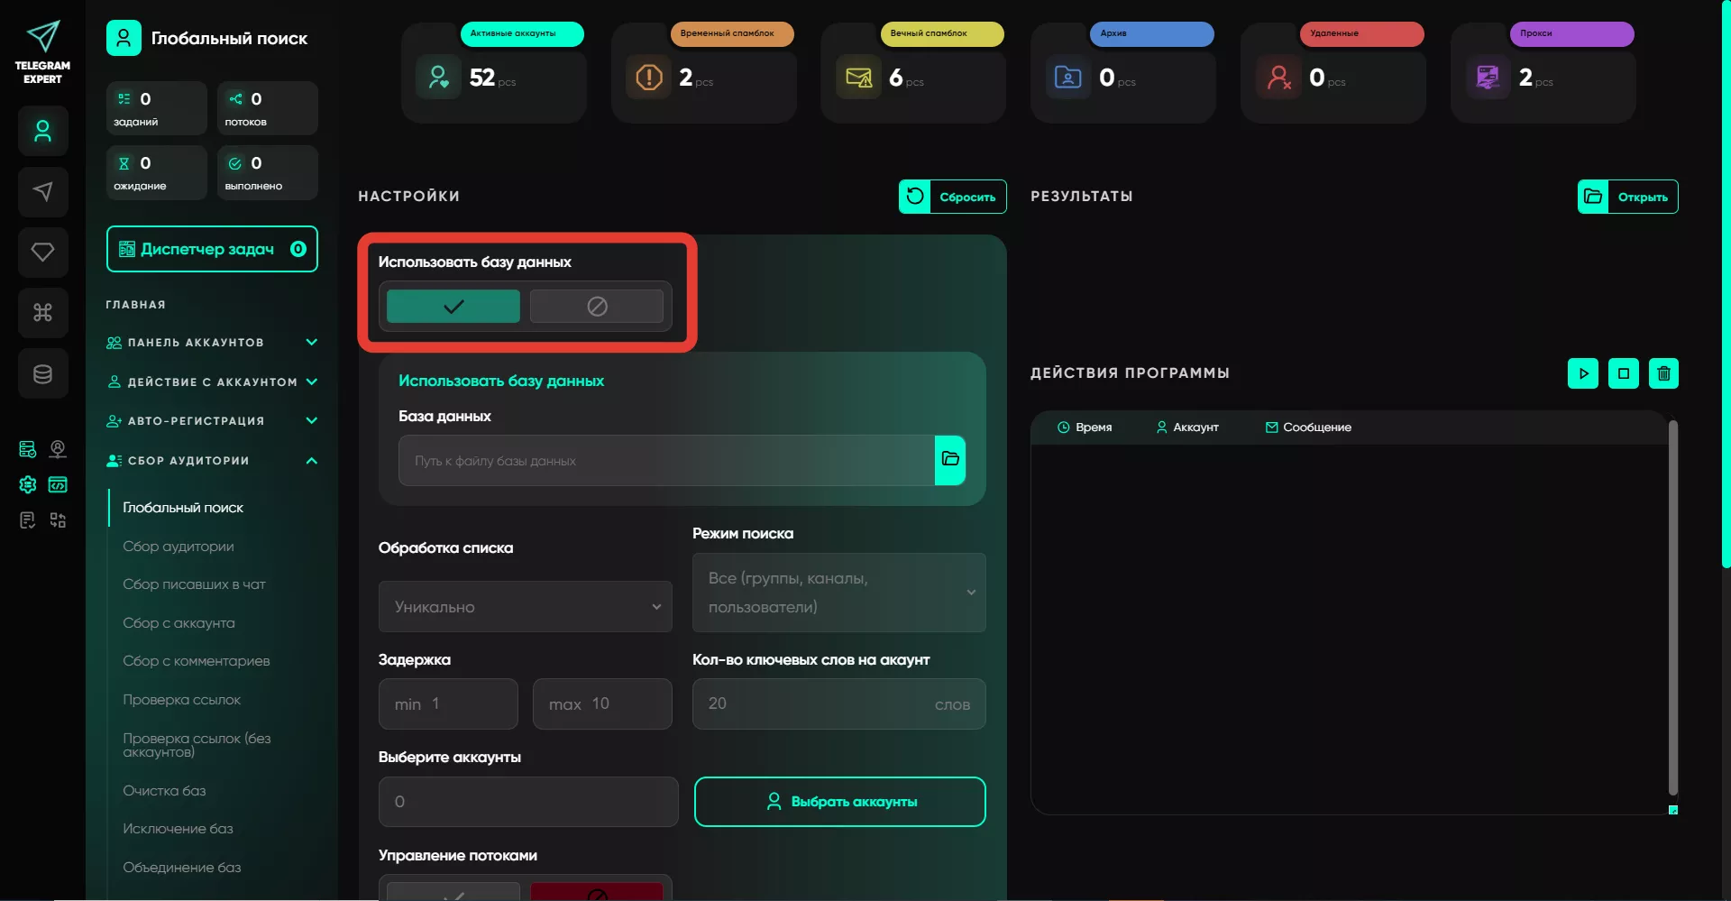Click the QR-like grid small icon in left rail
This screenshot has width=1731, height=901.
(58, 520)
